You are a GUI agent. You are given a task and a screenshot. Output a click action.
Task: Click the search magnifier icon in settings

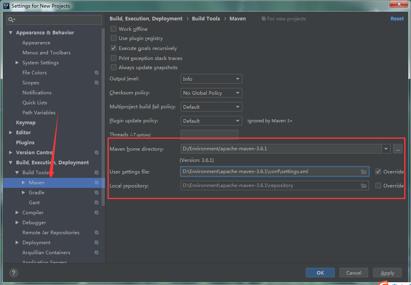pos(12,20)
